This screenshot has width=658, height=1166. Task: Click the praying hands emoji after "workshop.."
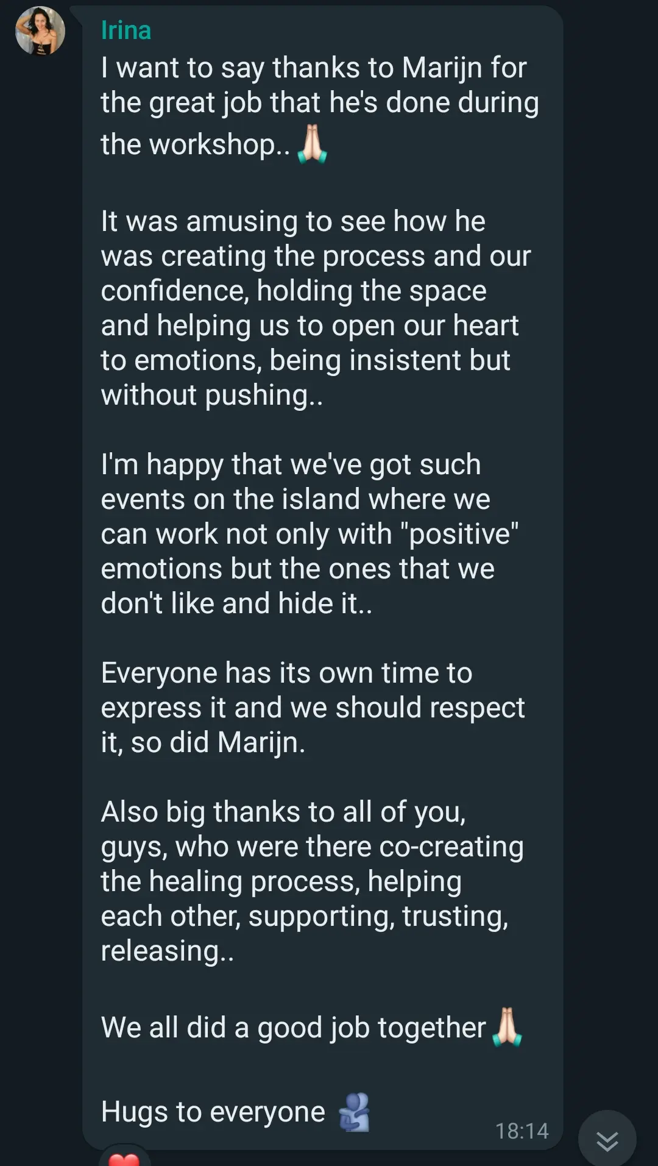(313, 144)
